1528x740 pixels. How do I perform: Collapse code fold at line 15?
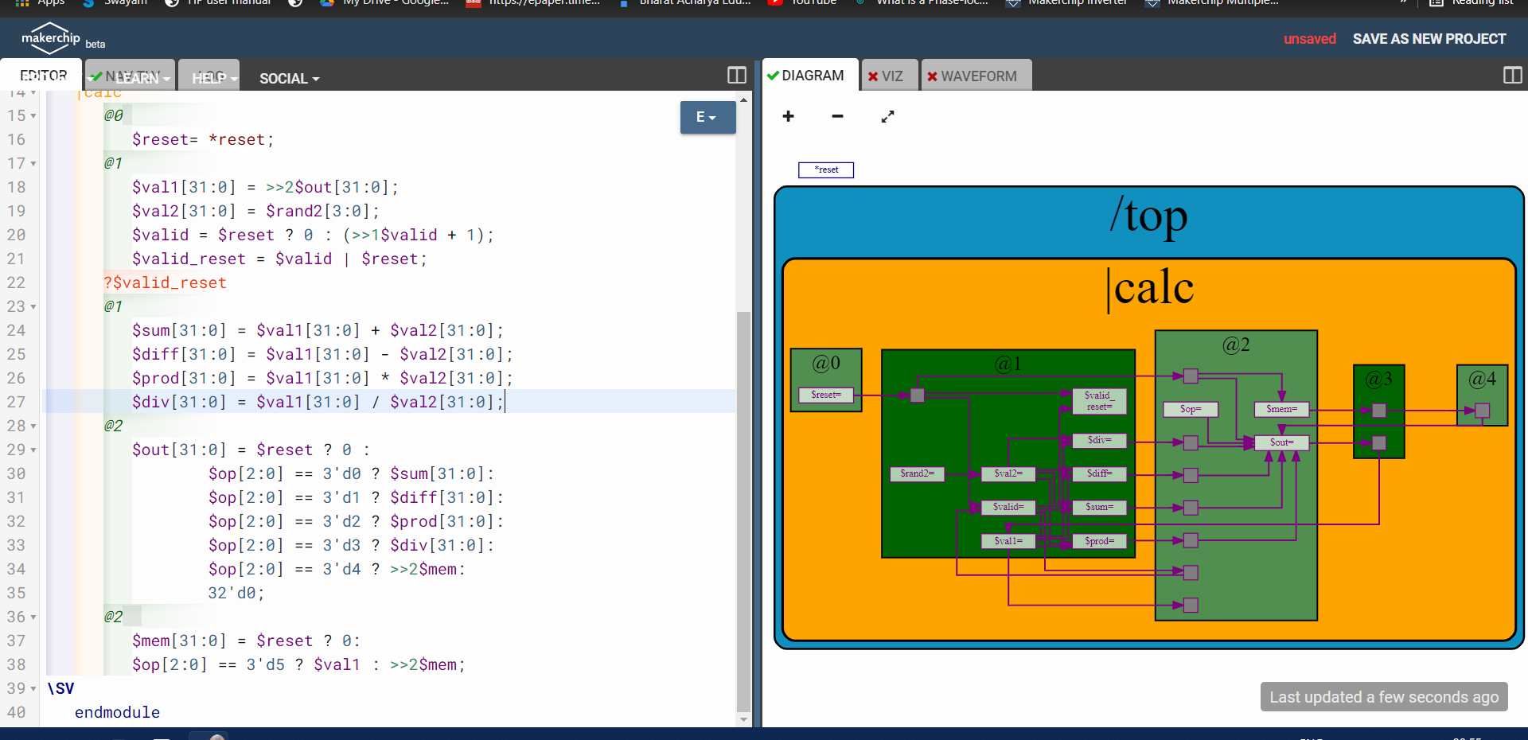[33, 116]
